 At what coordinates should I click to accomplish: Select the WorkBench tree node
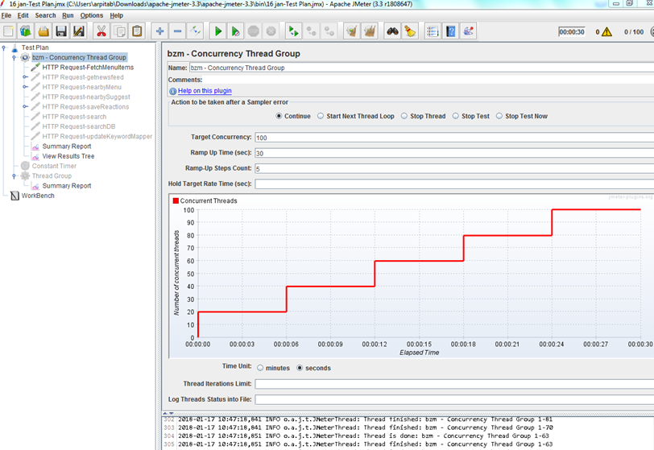38,196
